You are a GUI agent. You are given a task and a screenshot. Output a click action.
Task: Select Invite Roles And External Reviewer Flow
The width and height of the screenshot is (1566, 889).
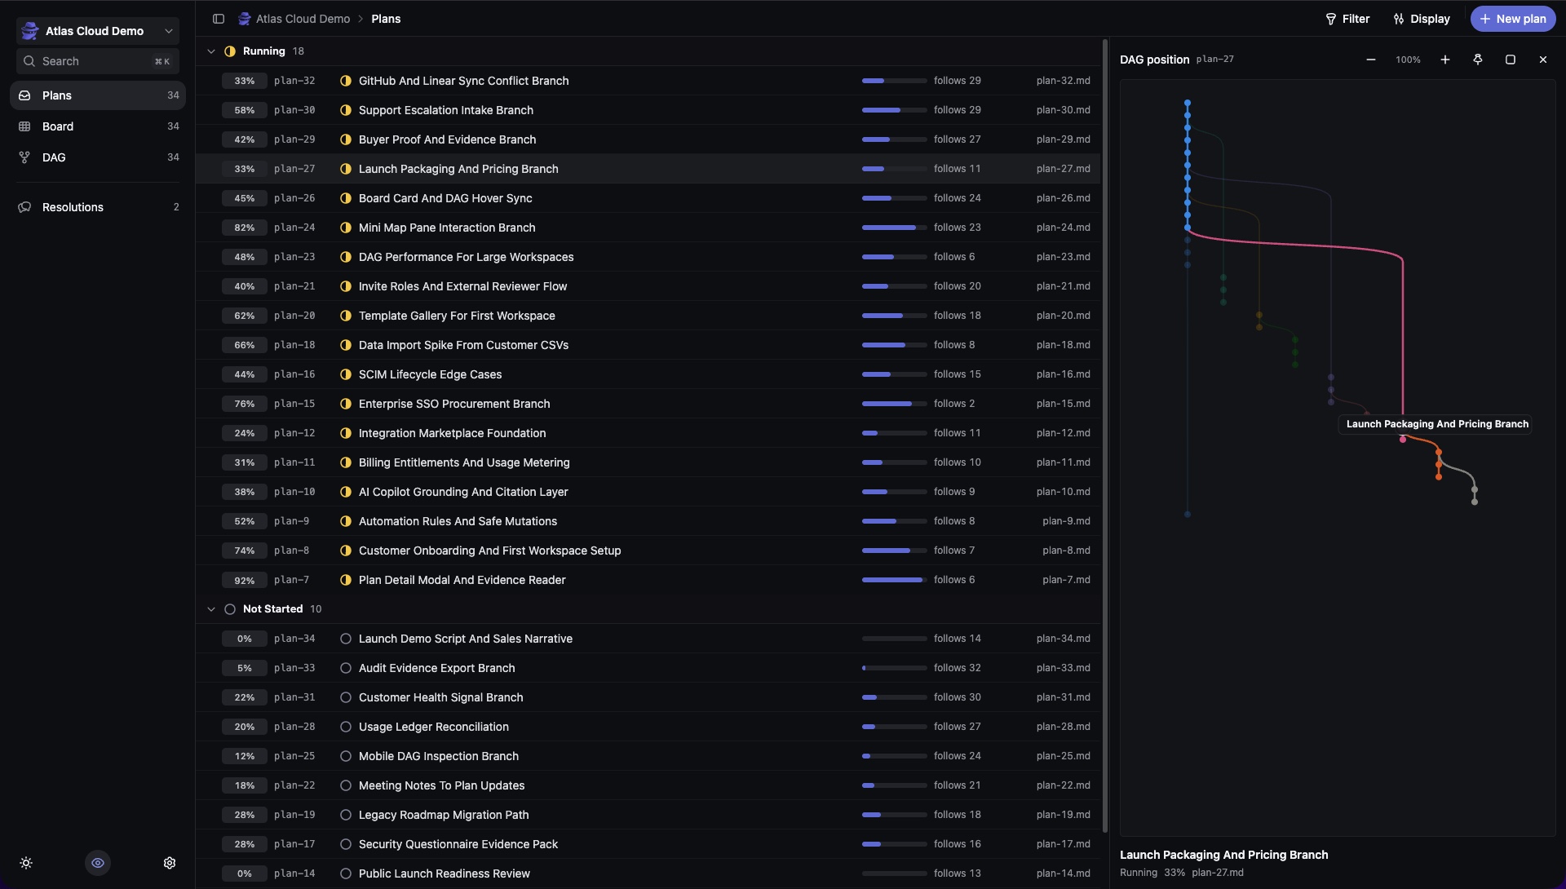point(462,286)
